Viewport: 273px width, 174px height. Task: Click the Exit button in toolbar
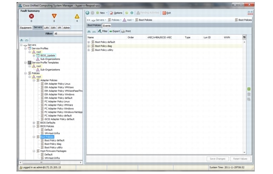(x=167, y=13)
